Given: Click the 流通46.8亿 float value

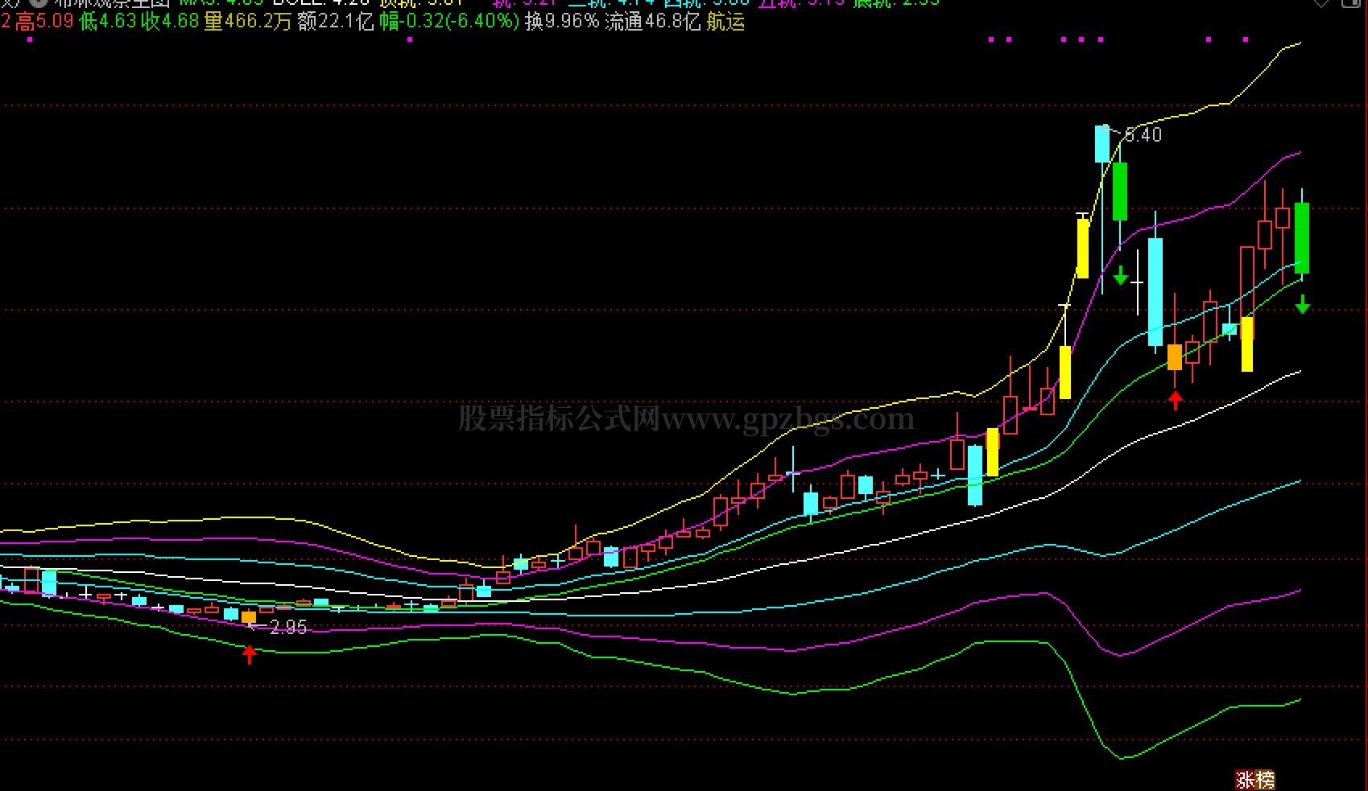Looking at the screenshot, I should 652,22.
